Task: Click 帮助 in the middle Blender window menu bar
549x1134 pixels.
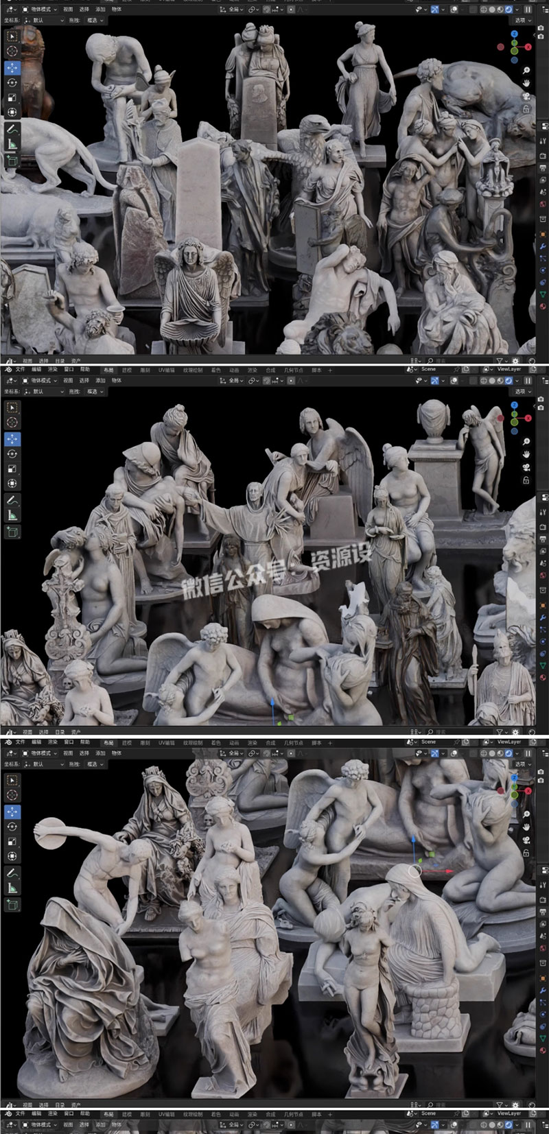Action: pos(85,369)
